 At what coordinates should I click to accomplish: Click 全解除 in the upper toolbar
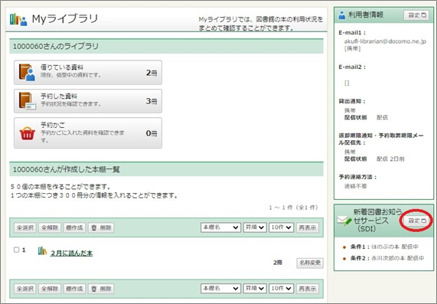(x=50, y=227)
